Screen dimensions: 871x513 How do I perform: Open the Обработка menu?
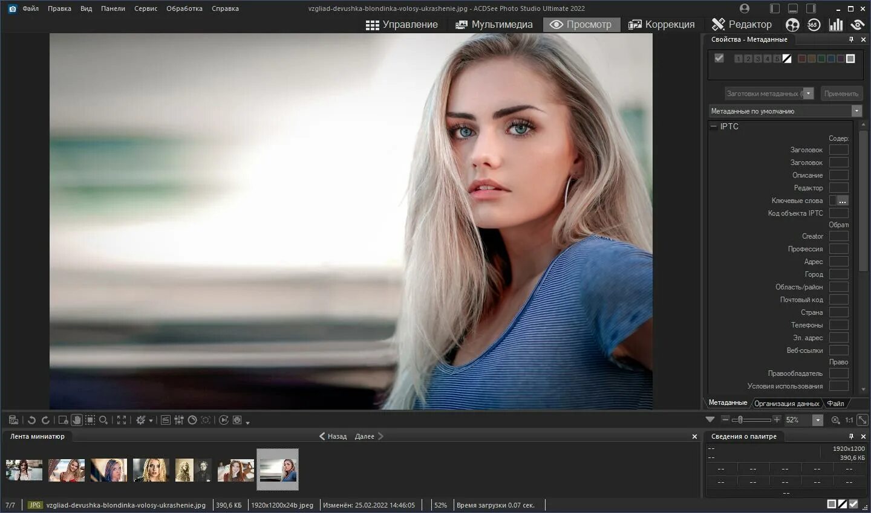tap(184, 8)
